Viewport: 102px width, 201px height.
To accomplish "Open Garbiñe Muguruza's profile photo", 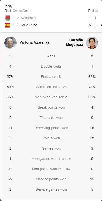I will point(92,43).
